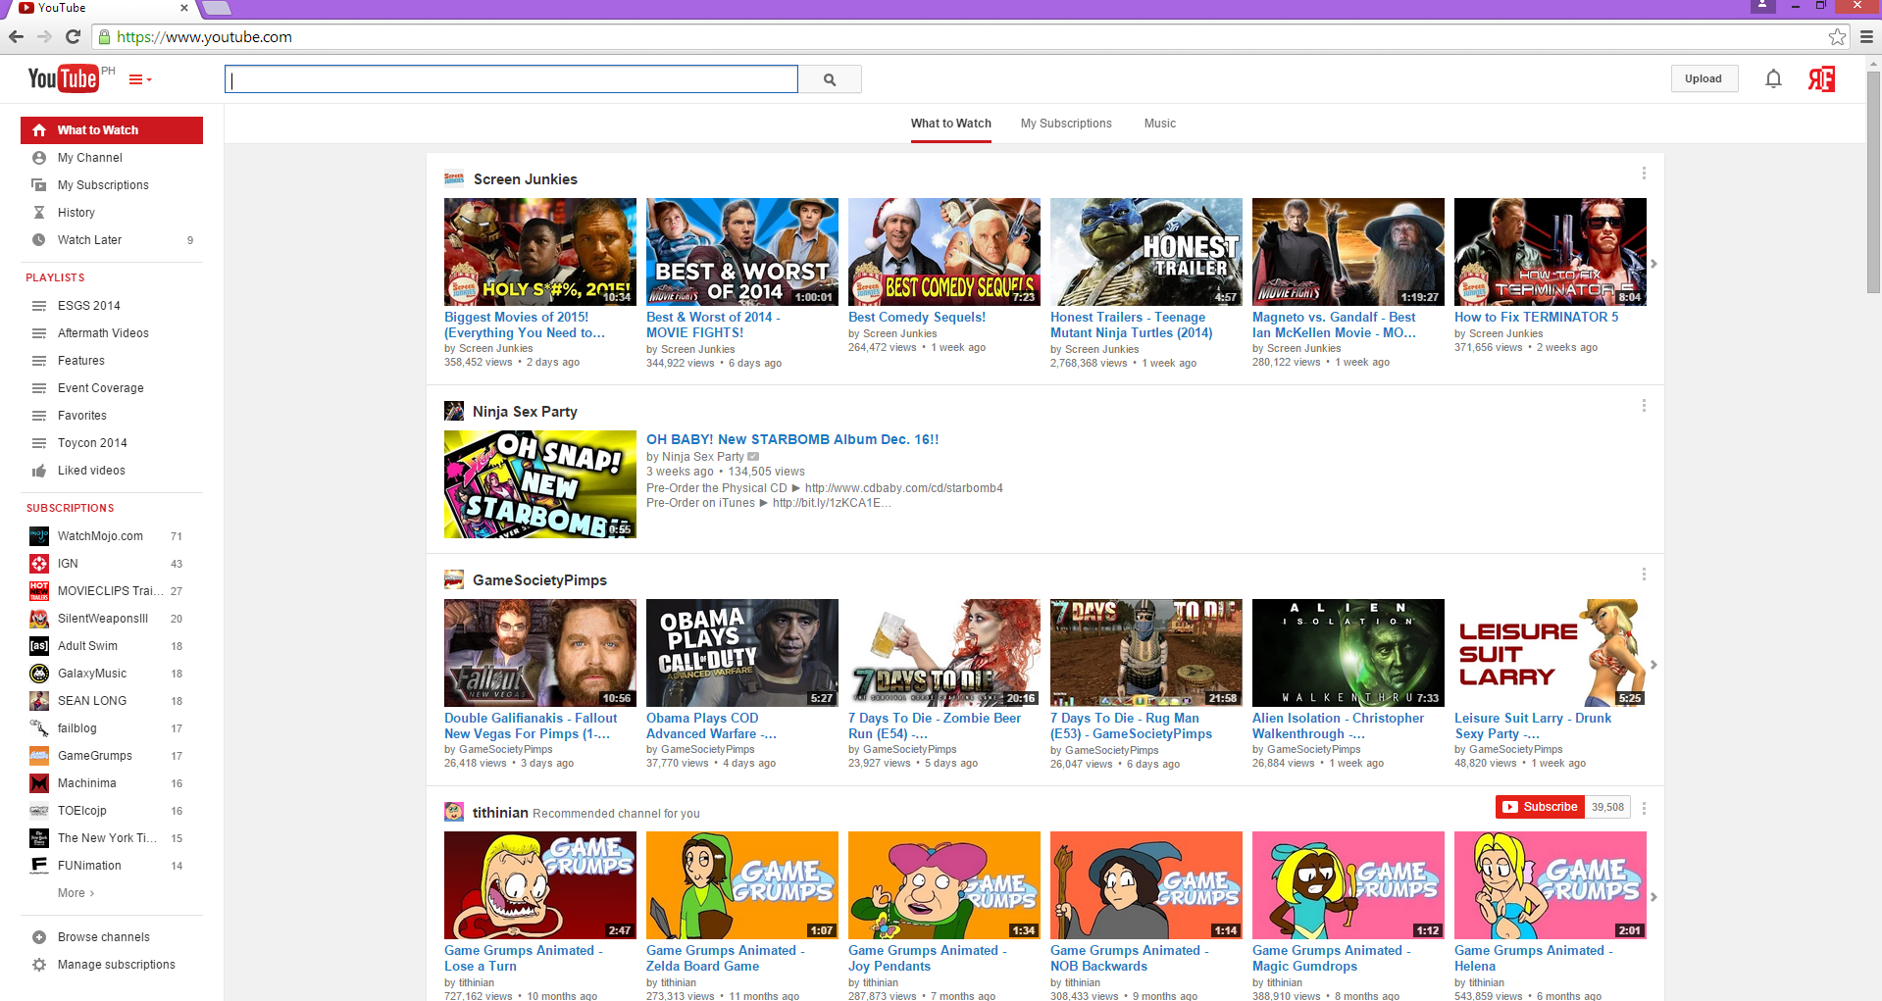Click the YouTube logo
The height and width of the screenshot is (1001, 1882).
tap(64, 78)
